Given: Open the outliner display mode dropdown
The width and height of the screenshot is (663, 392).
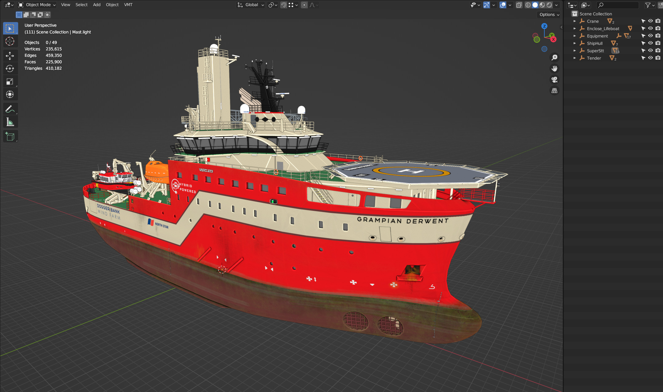Looking at the screenshot, I should 586,5.
